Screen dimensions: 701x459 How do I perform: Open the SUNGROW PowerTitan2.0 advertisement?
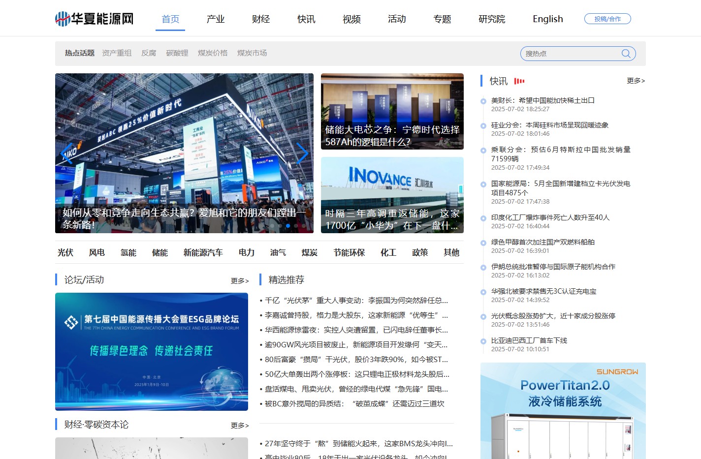(x=563, y=411)
